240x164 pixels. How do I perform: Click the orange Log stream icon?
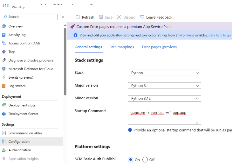(x=4, y=86)
